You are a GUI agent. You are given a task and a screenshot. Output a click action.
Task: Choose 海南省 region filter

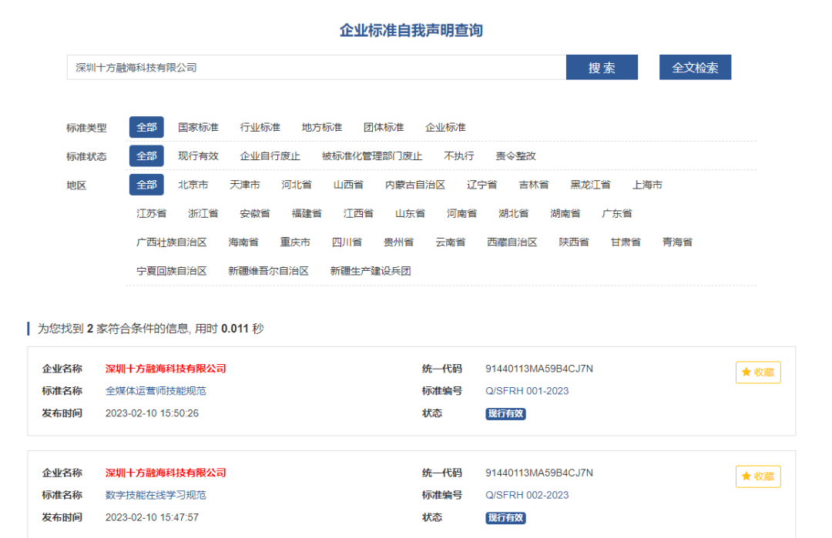point(243,242)
